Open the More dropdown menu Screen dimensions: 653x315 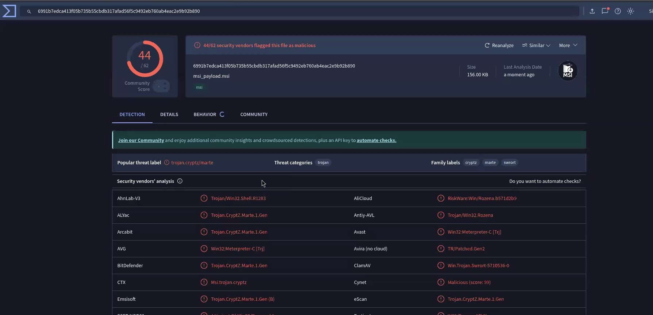coord(568,45)
